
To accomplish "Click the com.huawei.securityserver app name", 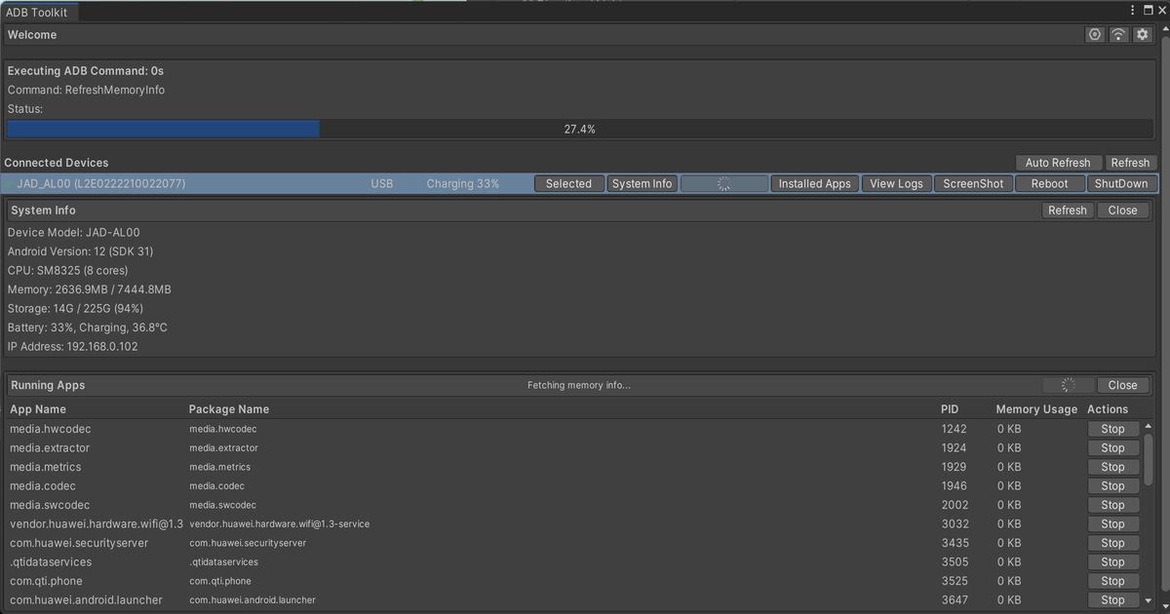I will (79, 543).
